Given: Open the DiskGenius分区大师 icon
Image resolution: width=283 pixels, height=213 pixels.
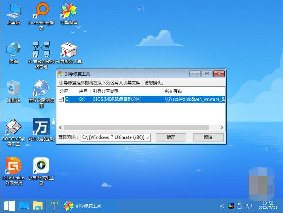Looking at the screenshot, I should (x=14, y=165).
